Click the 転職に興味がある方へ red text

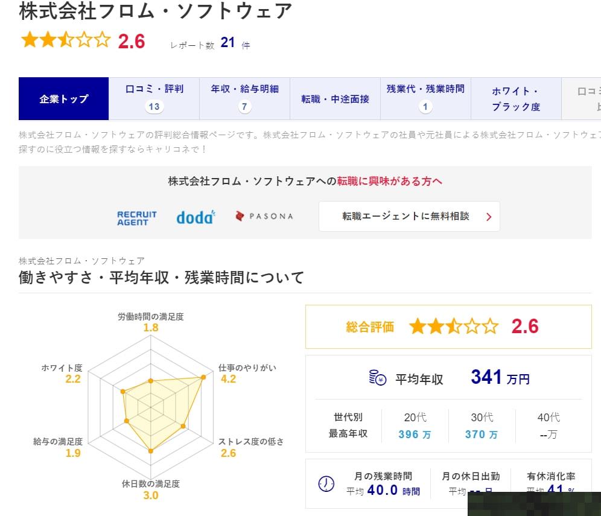[x=389, y=181]
